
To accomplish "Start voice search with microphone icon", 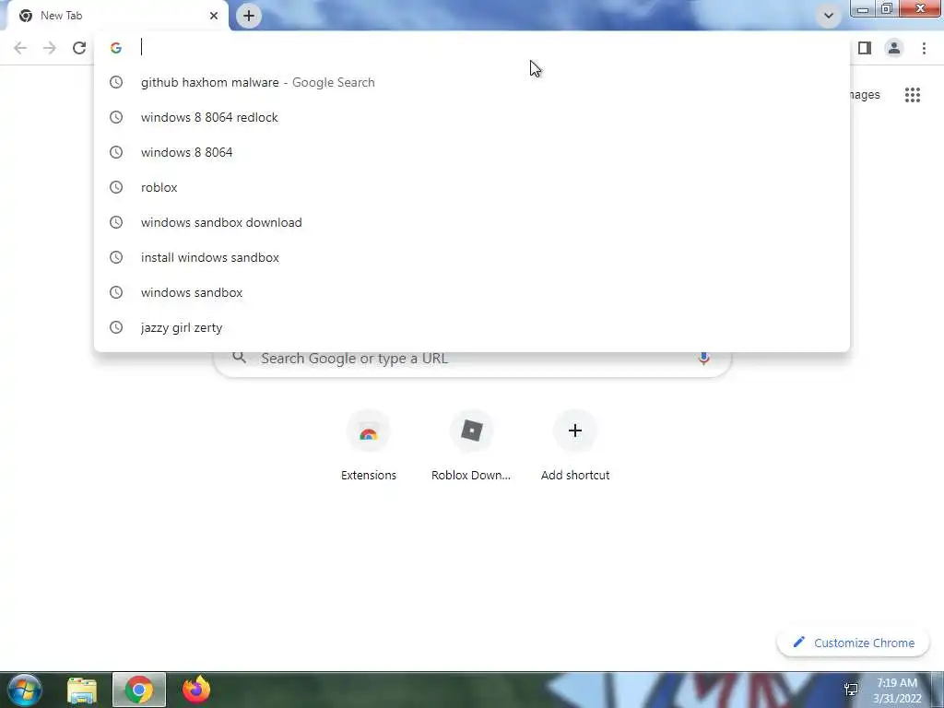I will [703, 359].
